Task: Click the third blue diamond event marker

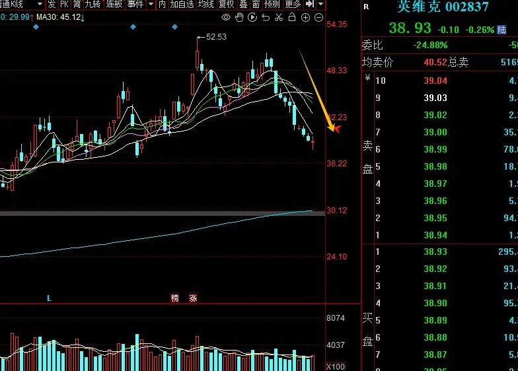Action: (x=174, y=26)
